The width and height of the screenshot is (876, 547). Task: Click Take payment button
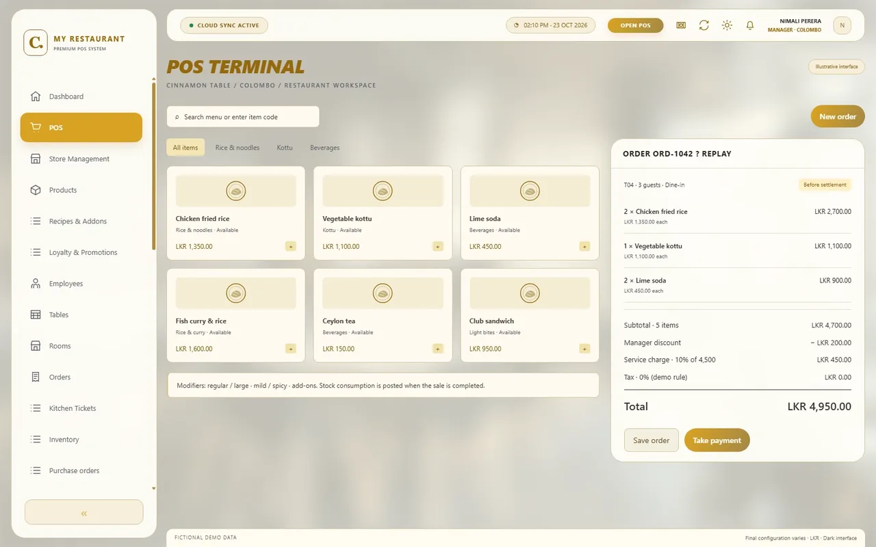tap(717, 440)
